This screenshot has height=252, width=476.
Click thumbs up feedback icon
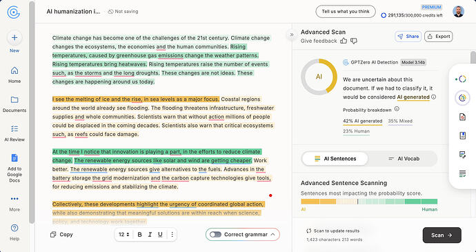[344, 41]
